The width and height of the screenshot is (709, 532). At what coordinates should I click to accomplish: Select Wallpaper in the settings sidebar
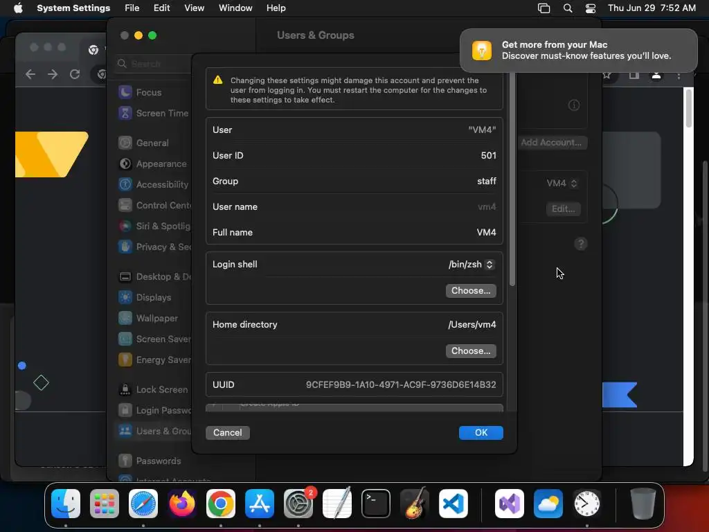(x=154, y=318)
